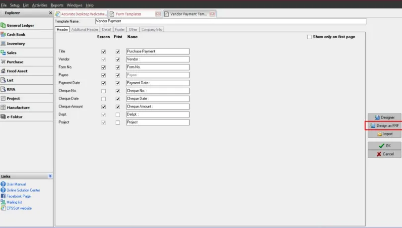The width and height of the screenshot is (402, 228).
Task: Open the Sales module icon
Action: point(3,53)
